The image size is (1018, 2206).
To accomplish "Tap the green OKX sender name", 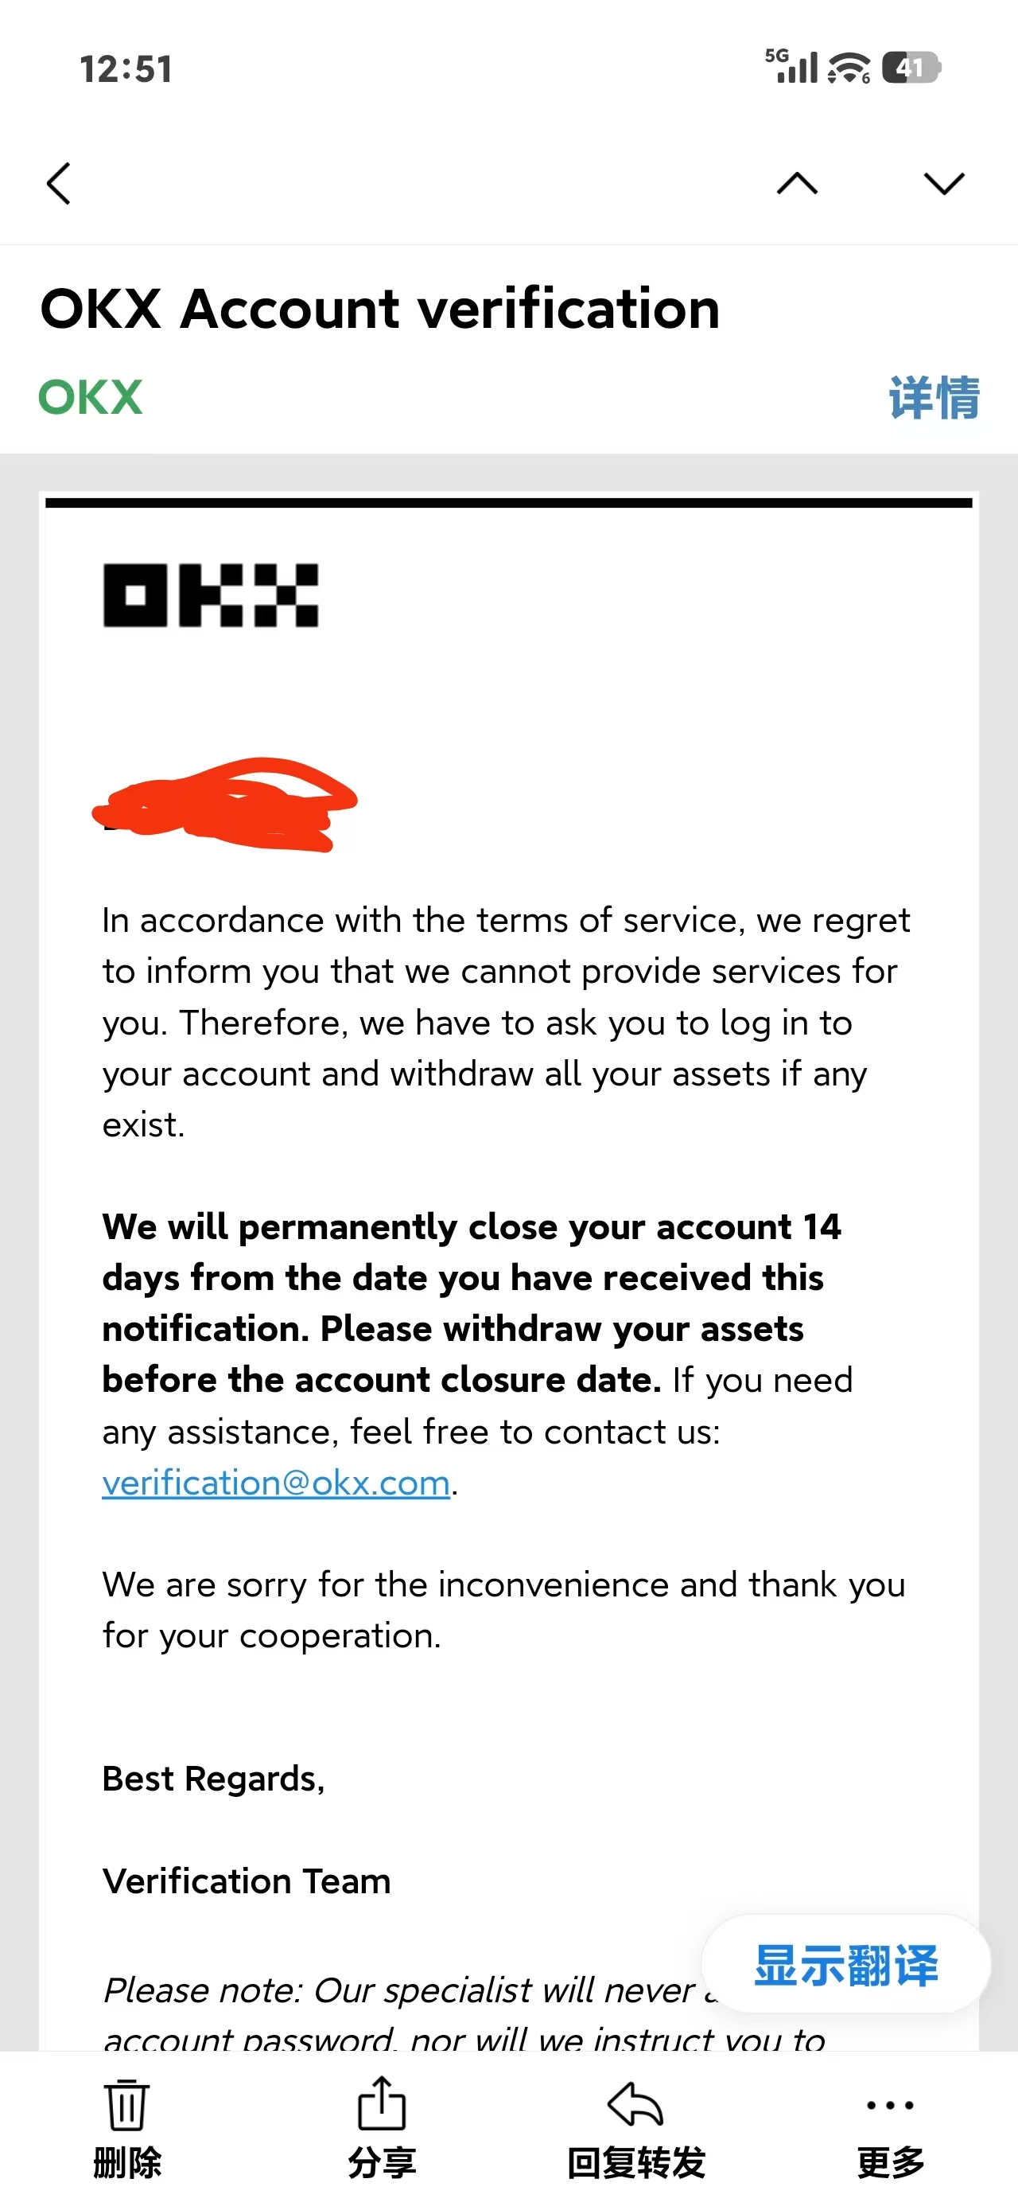I will tap(91, 398).
